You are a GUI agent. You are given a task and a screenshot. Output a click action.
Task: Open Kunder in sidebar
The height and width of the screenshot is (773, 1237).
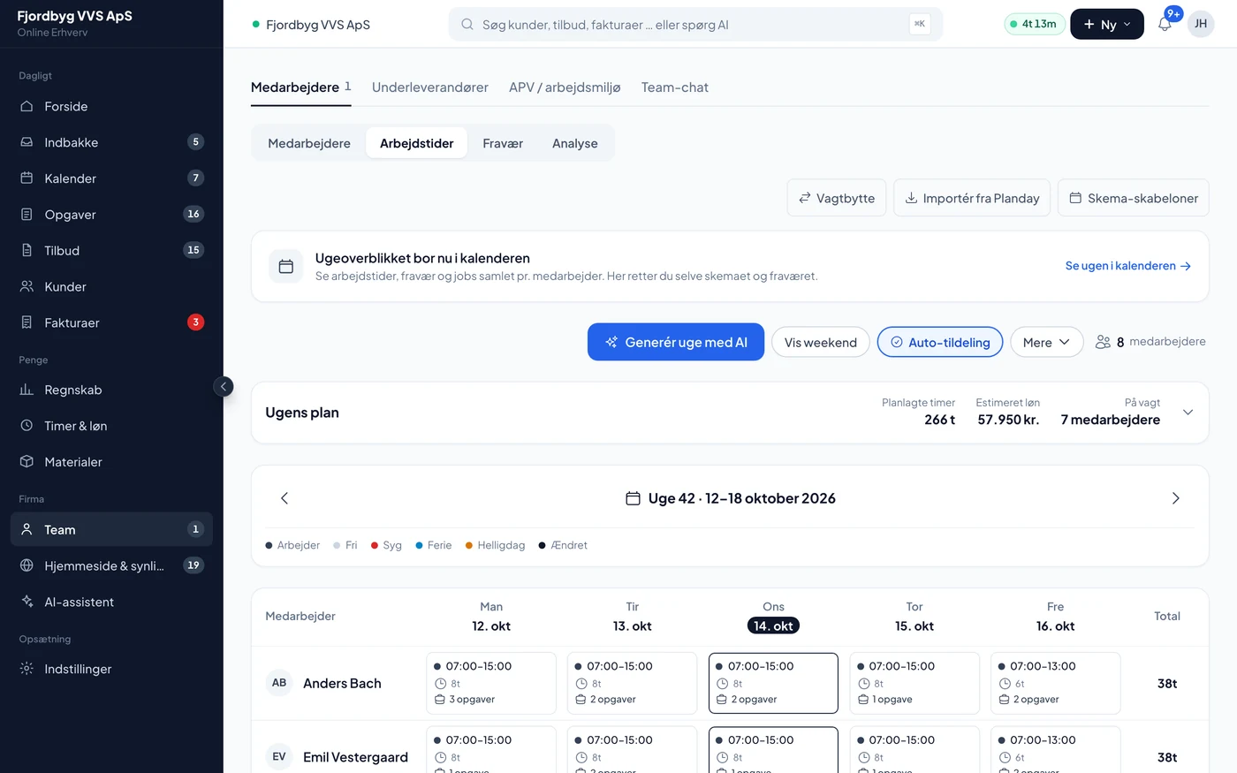click(111, 287)
